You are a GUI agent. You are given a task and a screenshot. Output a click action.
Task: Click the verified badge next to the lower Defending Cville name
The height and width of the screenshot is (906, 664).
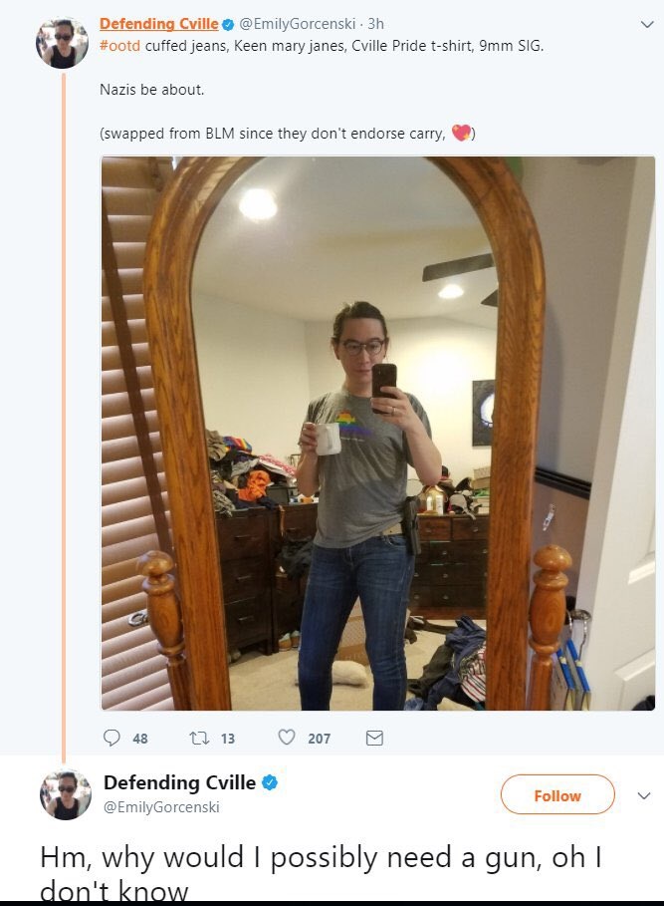point(270,782)
